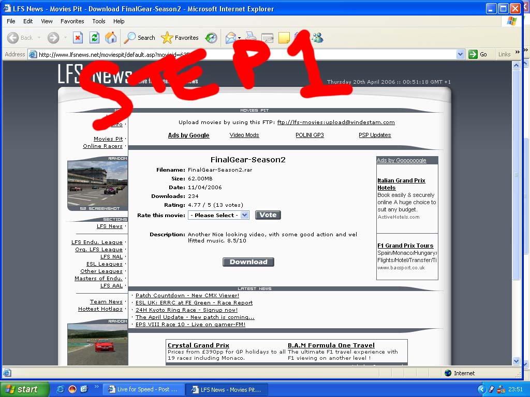Click the Forward arrow icon
The image size is (530, 397).
pos(53,38)
